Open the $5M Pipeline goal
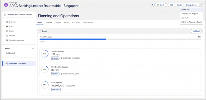This screenshot has height=100, width=206. (57, 83)
